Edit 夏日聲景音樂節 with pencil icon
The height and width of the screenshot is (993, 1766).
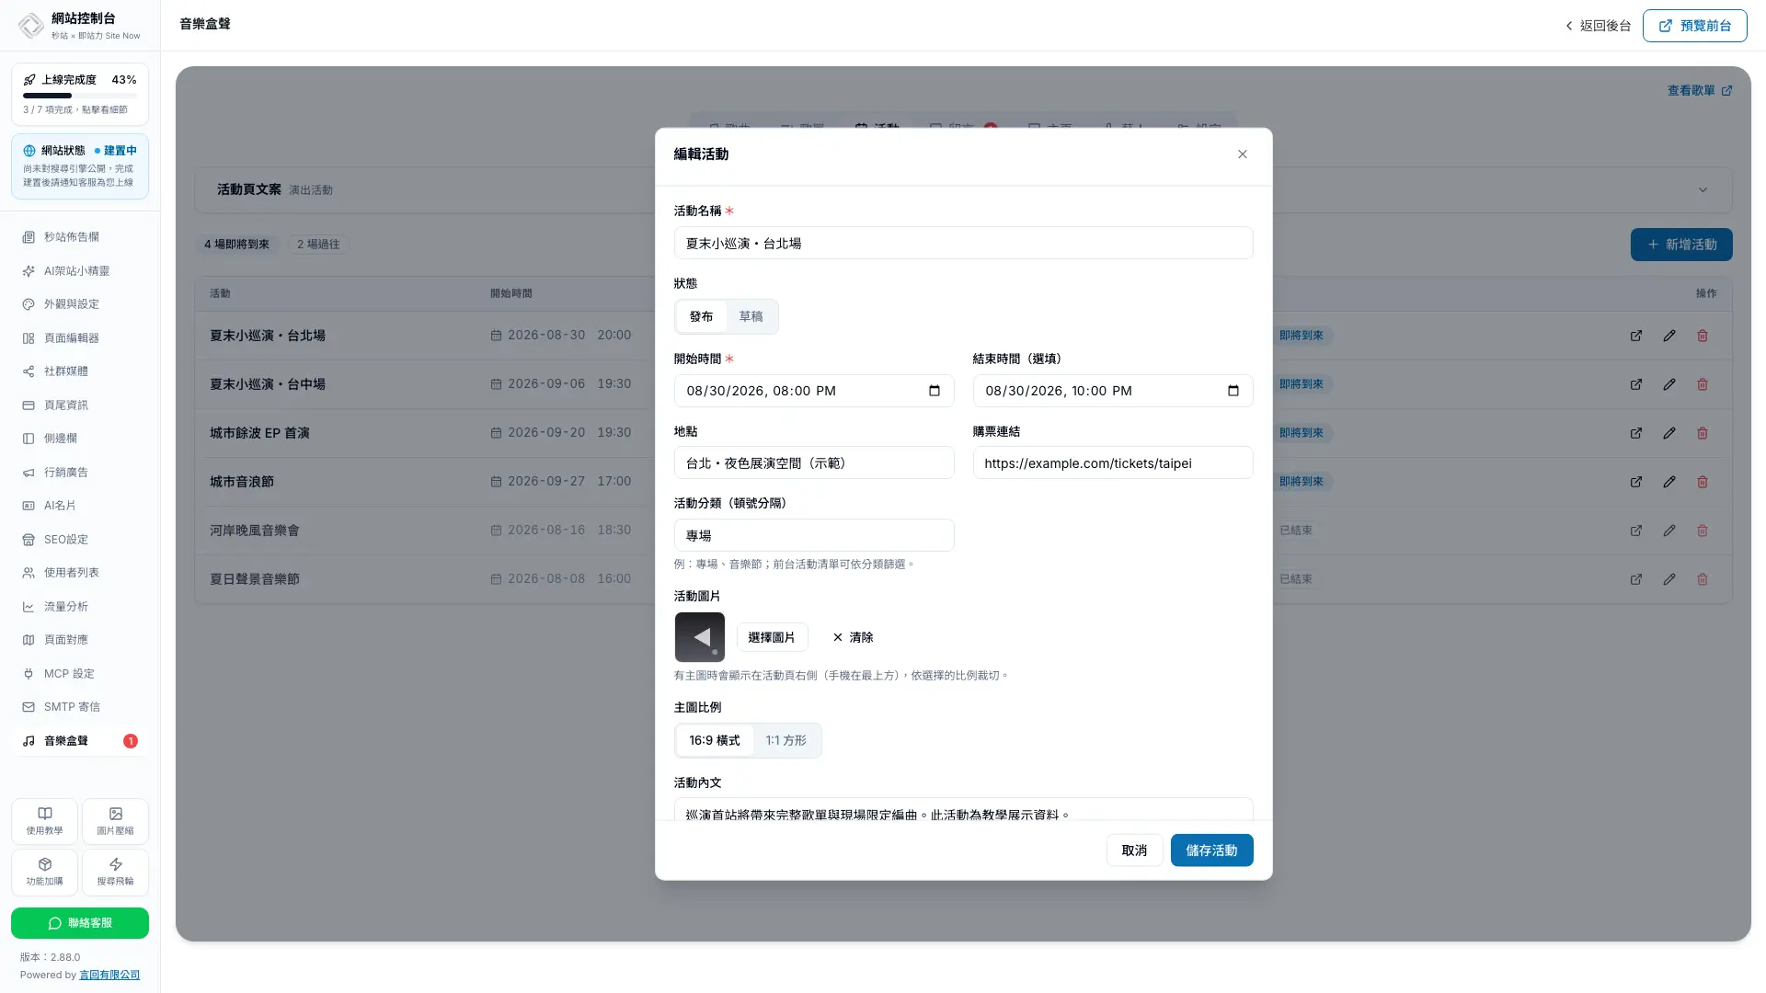tap(1669, 579)
